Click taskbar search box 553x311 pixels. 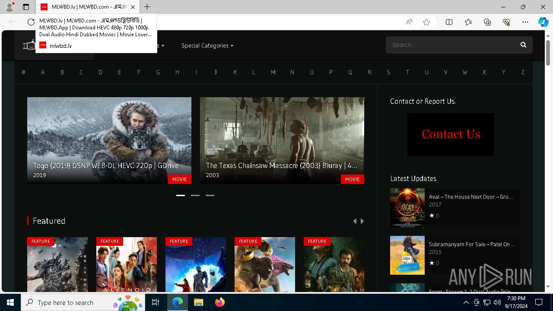[83, 302]
